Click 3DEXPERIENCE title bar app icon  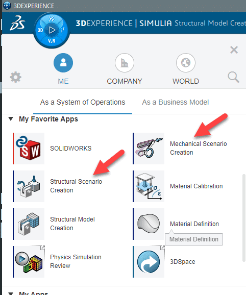(7, 6)
